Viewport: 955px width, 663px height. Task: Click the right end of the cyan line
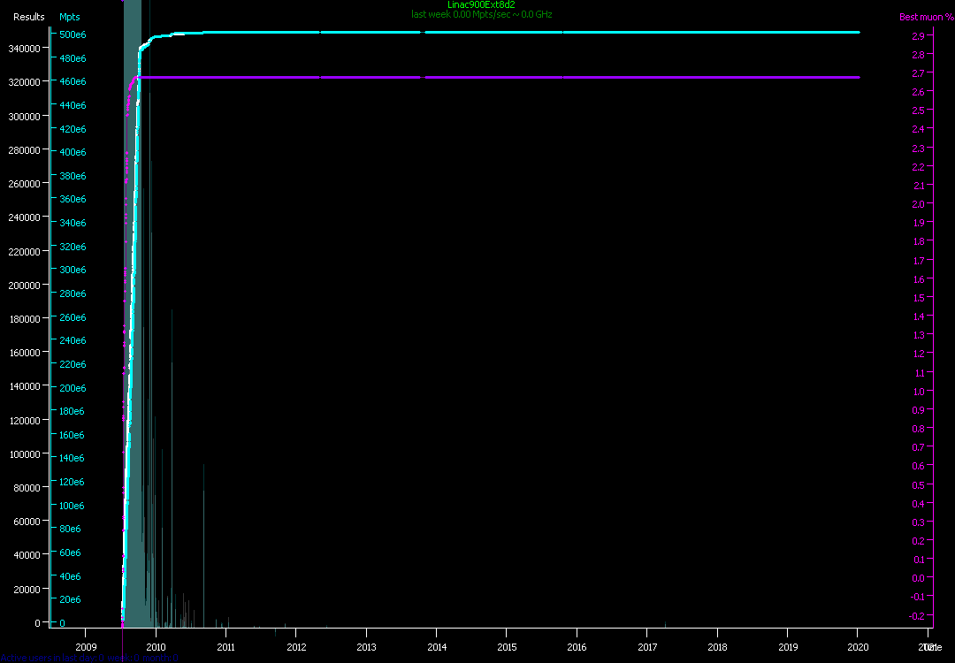click(858, 32)
